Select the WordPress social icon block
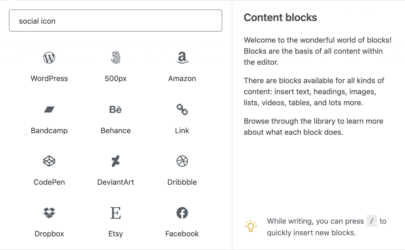Screen dimensions: 405x250 tap(49, 58)
